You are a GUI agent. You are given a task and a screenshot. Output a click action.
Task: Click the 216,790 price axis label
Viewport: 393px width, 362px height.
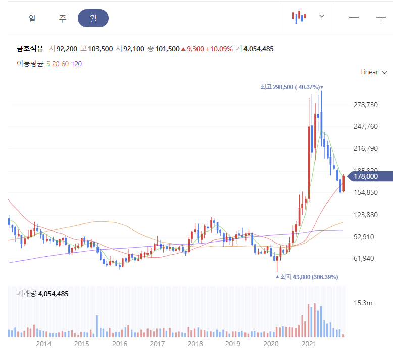pyautogui.click(x=365, y=148)
